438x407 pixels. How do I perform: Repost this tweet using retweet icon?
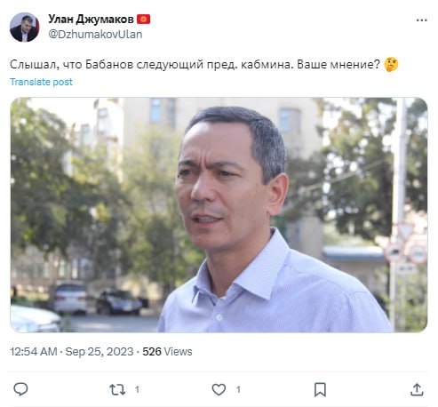click(x=117, y=389)
